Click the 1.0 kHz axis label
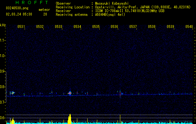Viewport: 196px width, 124px height. coord(2,56)
